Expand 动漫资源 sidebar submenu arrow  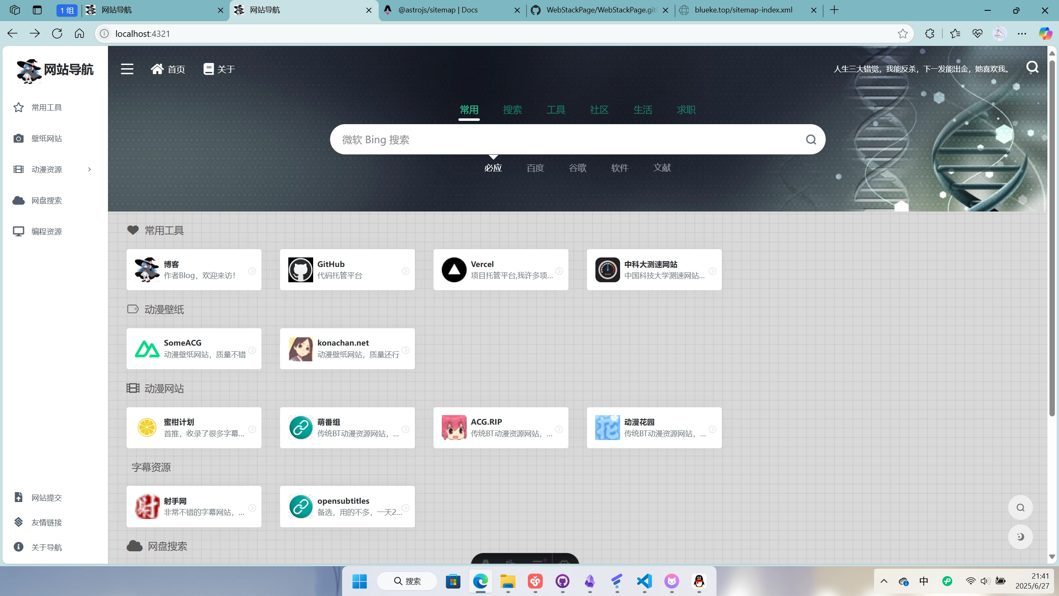(89, 169)
